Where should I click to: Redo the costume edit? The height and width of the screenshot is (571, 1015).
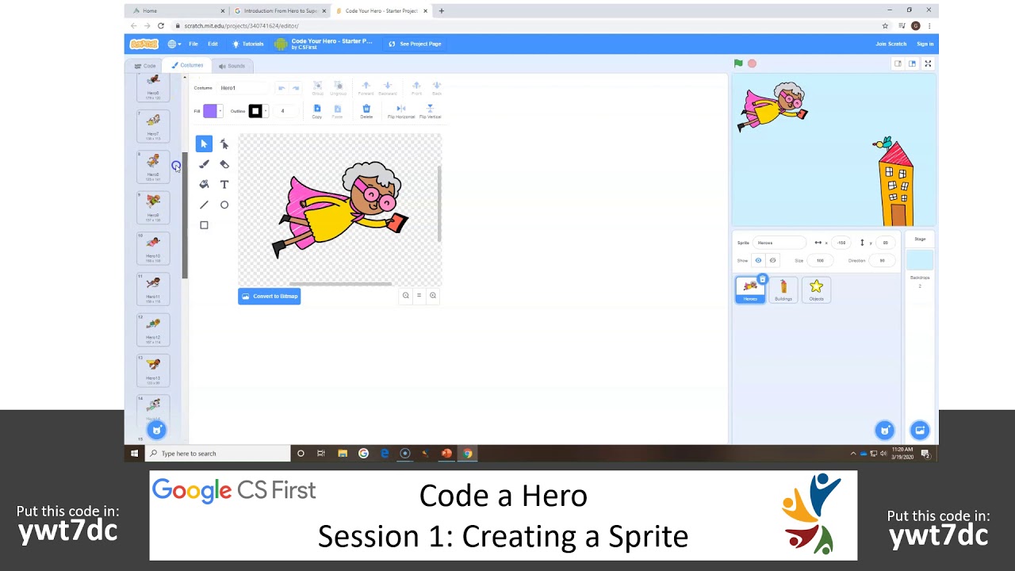point(295,88)
